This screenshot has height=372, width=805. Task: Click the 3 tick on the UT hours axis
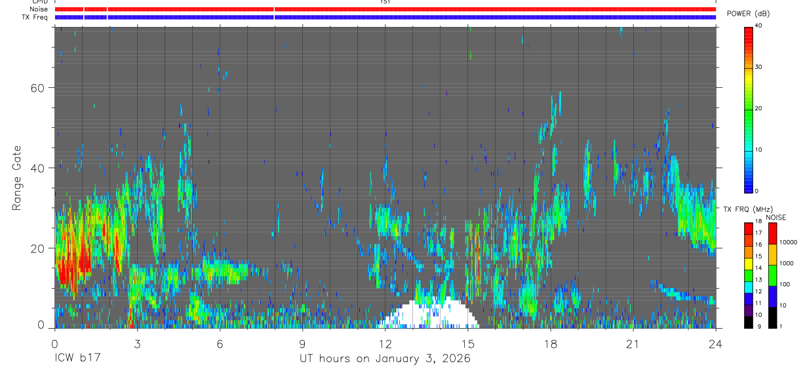point(137,343)
